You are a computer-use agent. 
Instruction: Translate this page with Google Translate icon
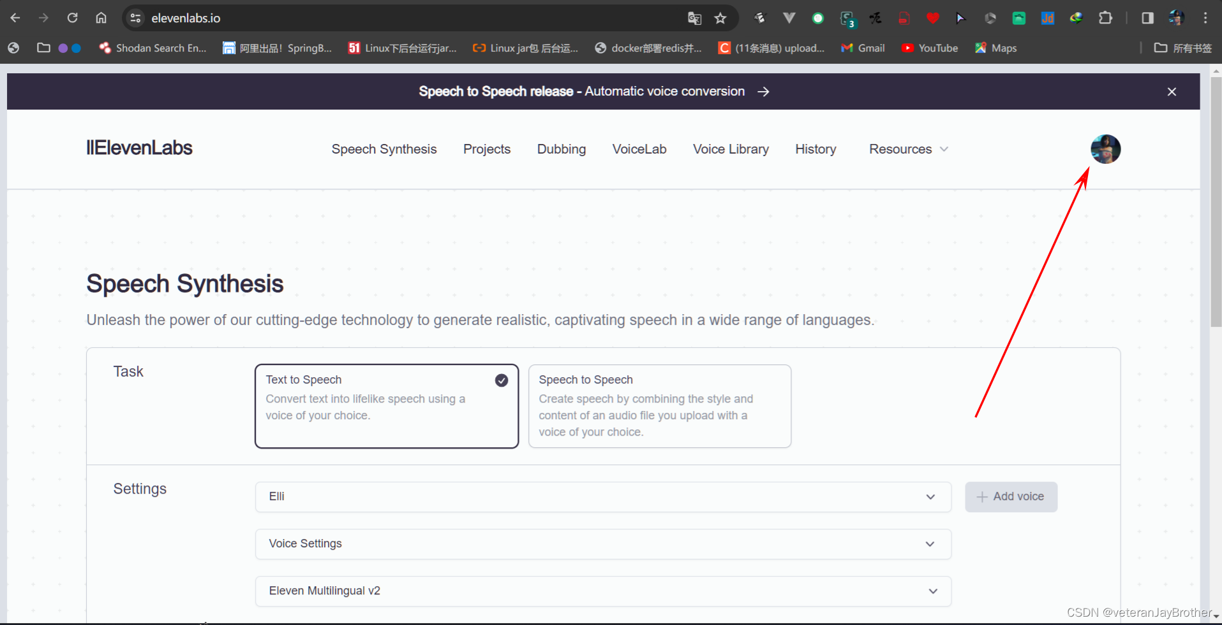point(694,18)
